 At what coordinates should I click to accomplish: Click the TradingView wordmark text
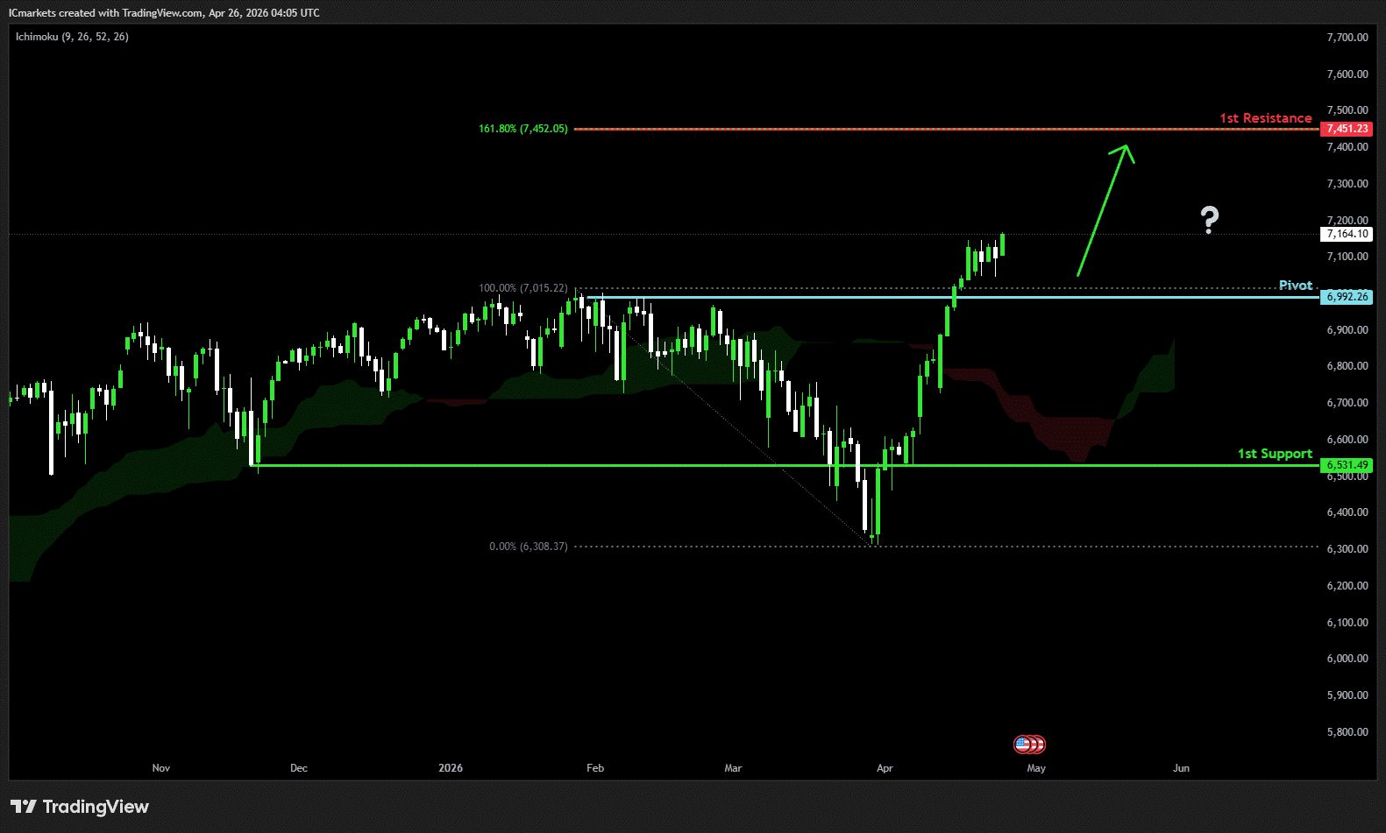coord(96,807)
